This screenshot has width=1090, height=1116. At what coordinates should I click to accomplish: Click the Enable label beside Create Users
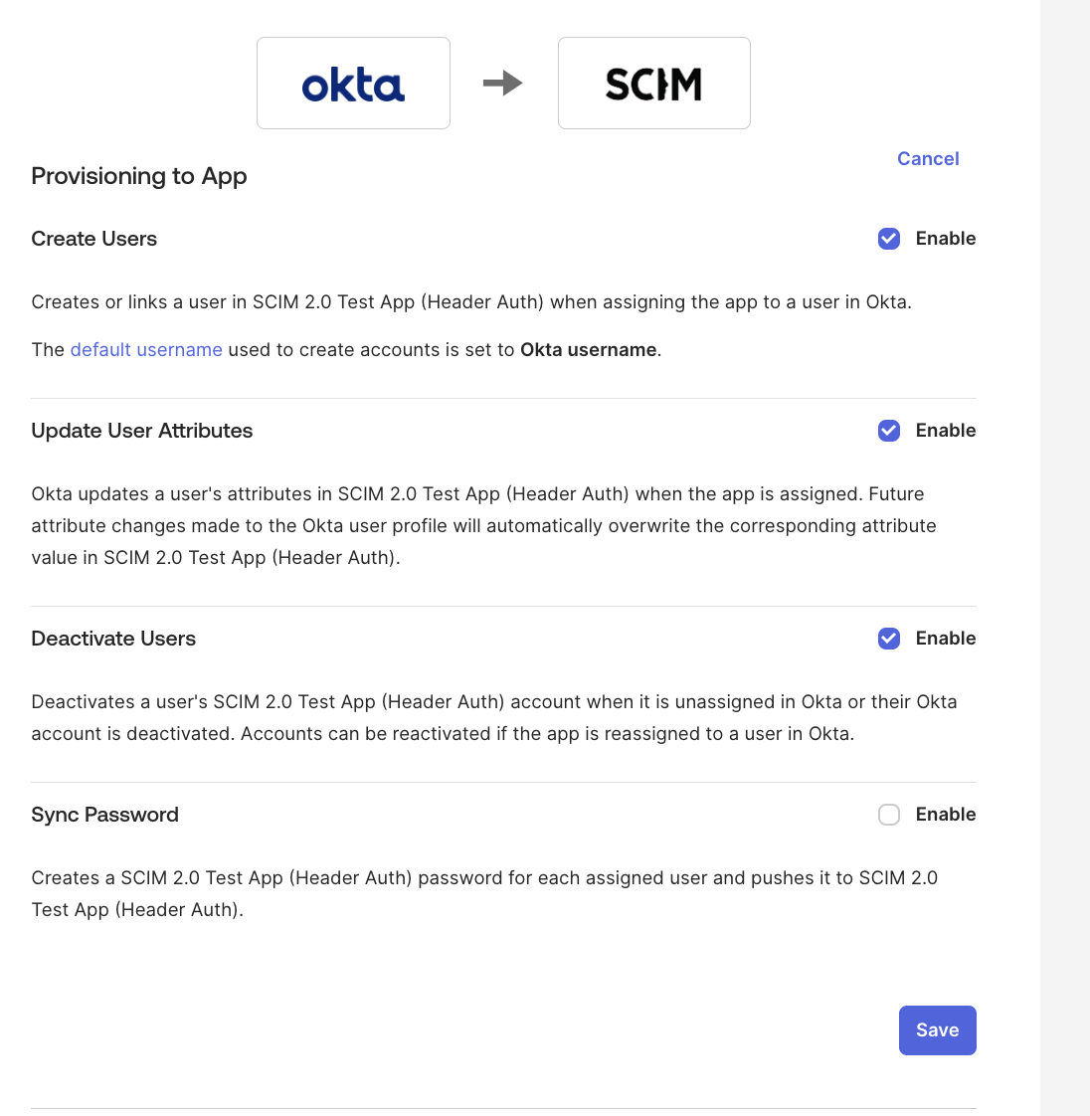[946, 239]
